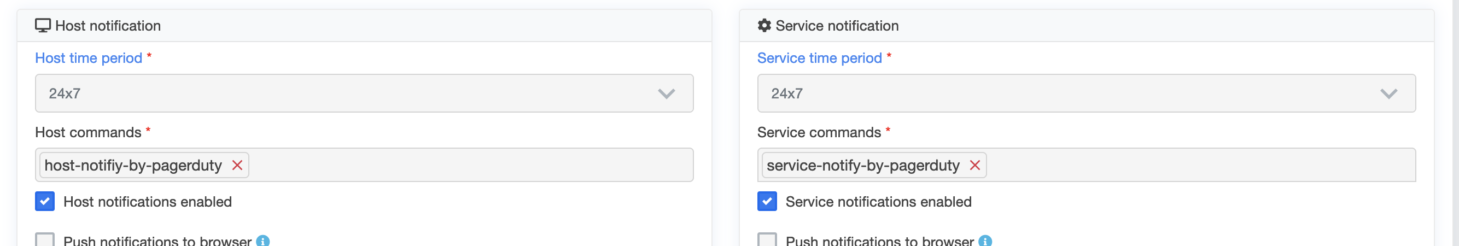Enable host Push notifications to browser
The width and height of the screenshot is (1459, 246).
[45, 239]
